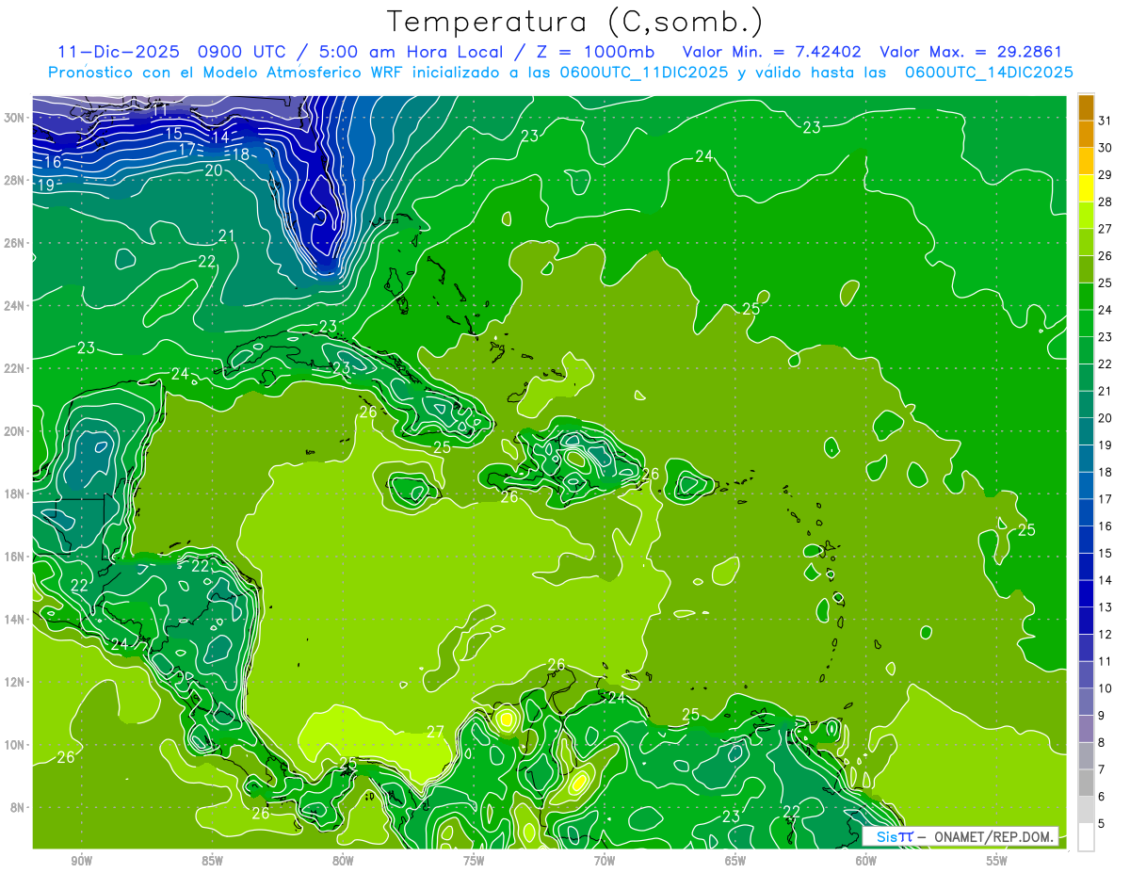
Task: Click the "30N" latitude axis label
Action: pyautogui.click(x=14, y=118)
